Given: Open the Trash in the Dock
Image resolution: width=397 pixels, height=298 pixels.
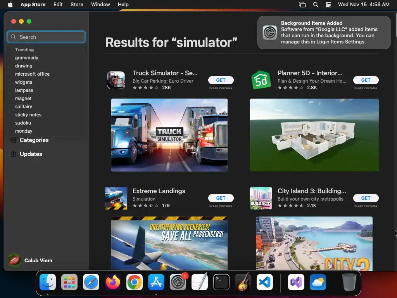Looking at the screenshot, I should point(349,282).
